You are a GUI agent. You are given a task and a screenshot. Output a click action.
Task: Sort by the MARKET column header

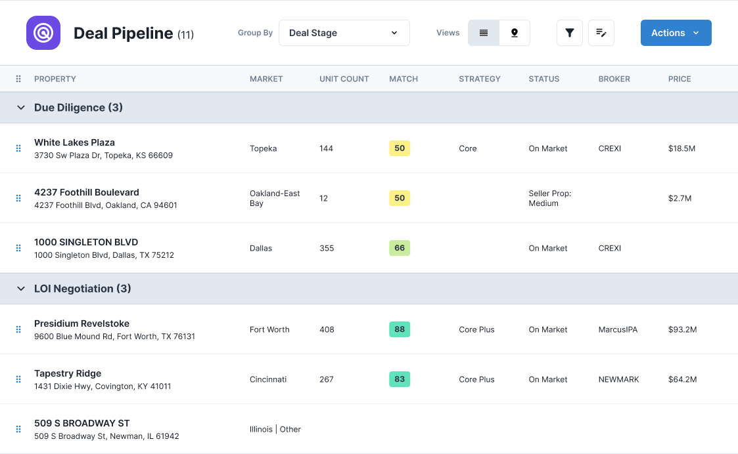[266, 79]
